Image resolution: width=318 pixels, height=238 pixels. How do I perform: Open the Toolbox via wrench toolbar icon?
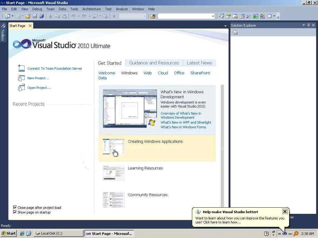pyautogui.click(x=249, y=16)
